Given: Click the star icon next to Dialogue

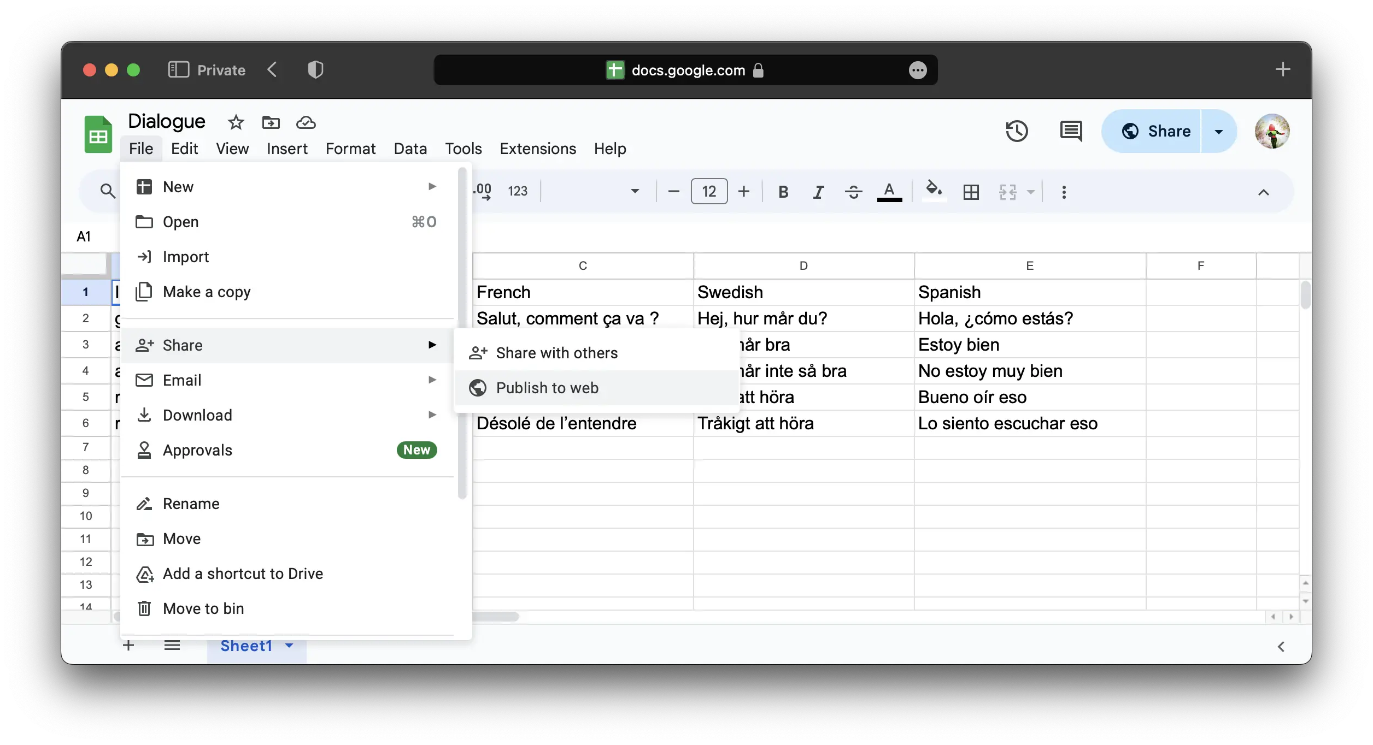Looking at the screenshot, I should (x=236, y=122).
